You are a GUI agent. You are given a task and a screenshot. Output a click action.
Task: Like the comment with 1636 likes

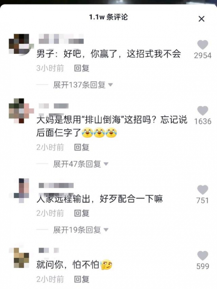tap(203, 111)
